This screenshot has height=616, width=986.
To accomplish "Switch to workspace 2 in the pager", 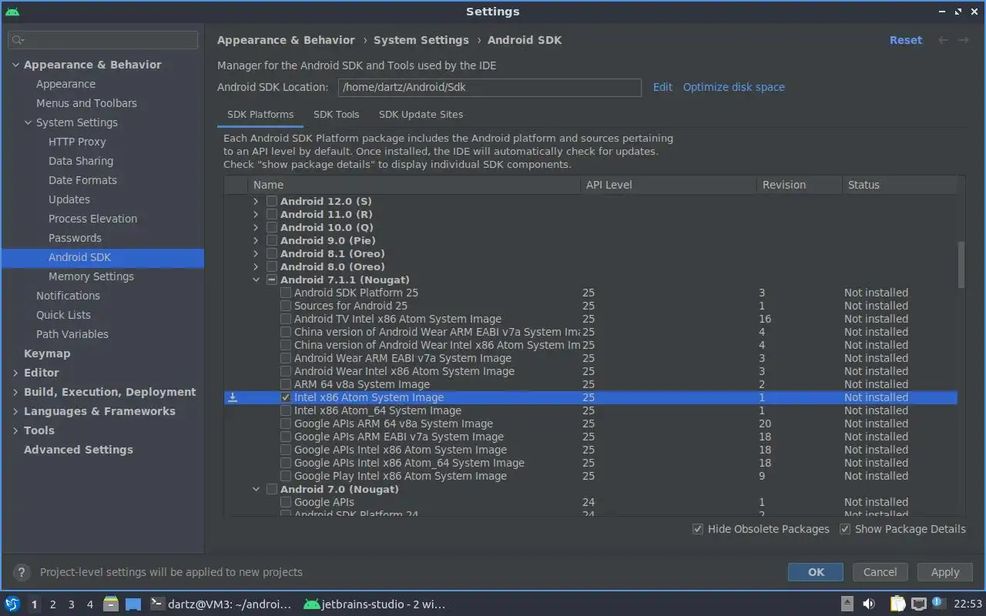I will pyautogui.click(x=53, y=604).
